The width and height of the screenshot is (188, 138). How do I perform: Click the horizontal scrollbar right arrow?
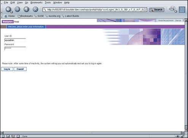point(183,133)
